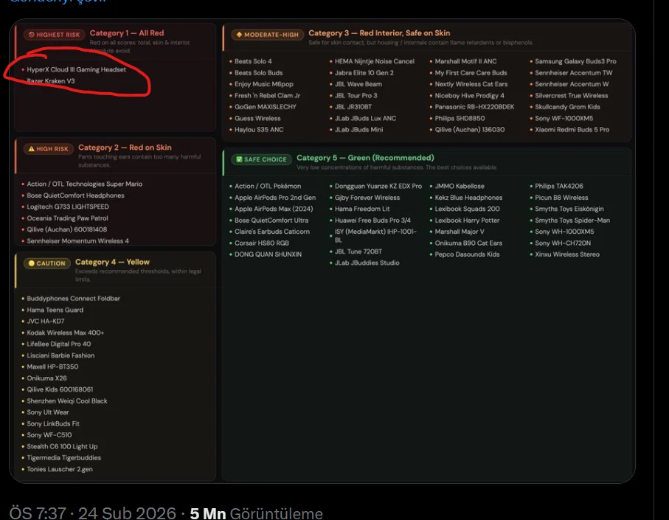Click 'Beats Solo 4' list item
Image resolution: width=669 pixels, height=520 pixels.
click(253, 61)
